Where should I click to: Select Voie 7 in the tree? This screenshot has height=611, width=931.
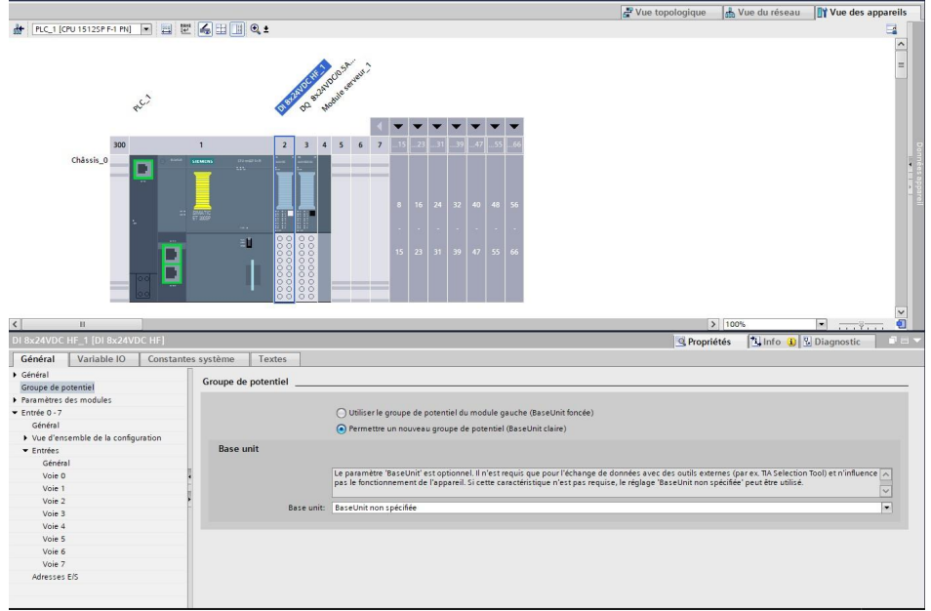pos(54,564)
